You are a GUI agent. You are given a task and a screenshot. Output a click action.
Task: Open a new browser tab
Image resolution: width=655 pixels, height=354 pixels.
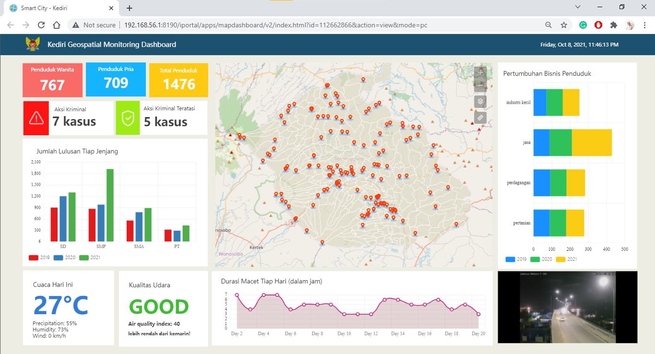[129, 8]
